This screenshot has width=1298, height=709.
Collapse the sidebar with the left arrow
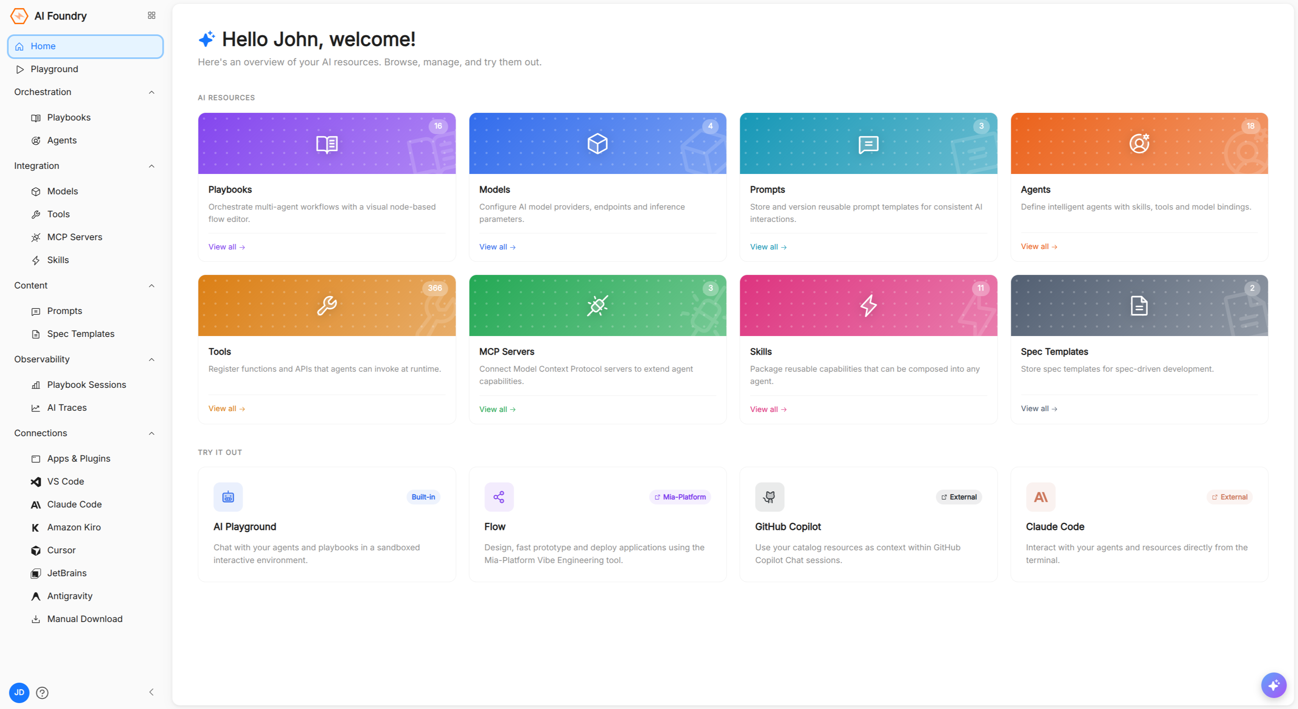click(x=151, y=692)
